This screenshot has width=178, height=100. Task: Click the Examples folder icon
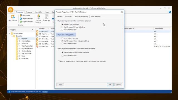click(14, 36)
